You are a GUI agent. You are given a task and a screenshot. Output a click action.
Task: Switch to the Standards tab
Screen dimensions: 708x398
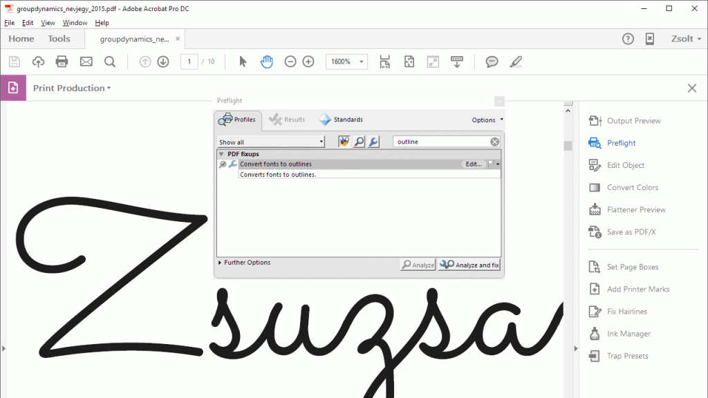[341, 120]
